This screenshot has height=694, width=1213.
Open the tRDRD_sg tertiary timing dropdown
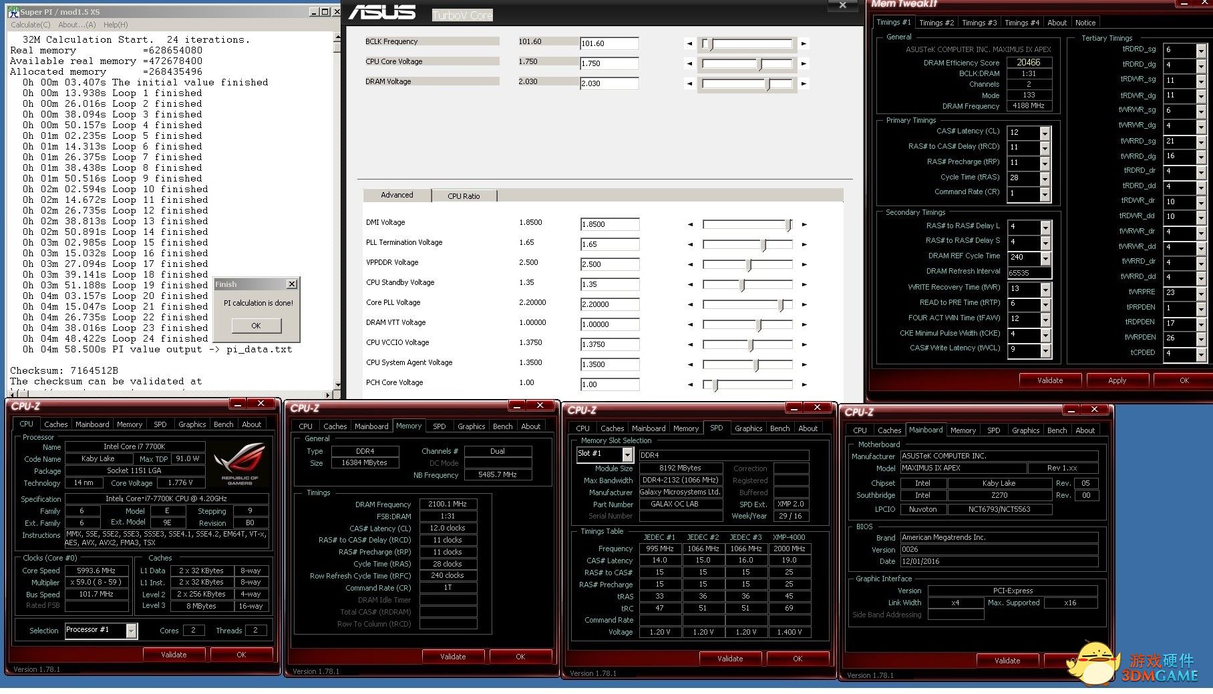tap(1201, 50)
